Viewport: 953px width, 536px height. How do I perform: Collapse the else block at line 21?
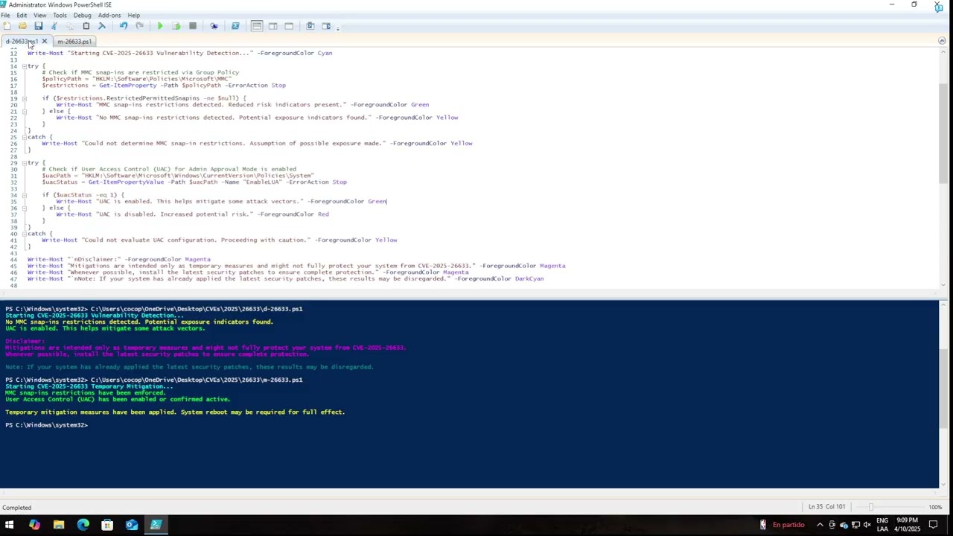(x=24, y=111)
